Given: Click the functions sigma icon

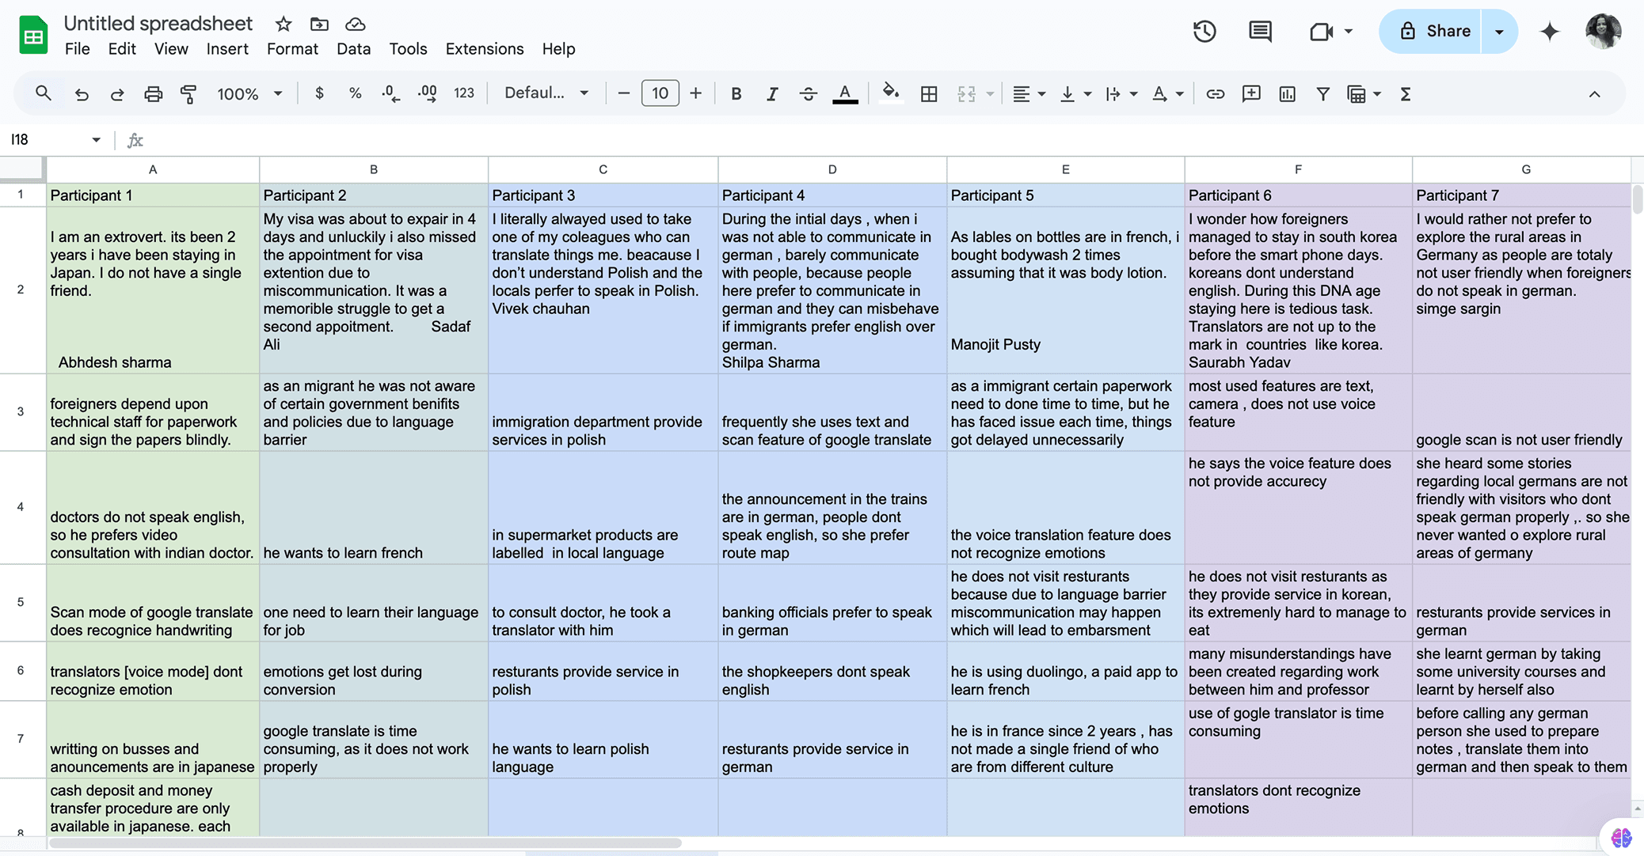Looking at the screenshot, I should click(1406, 94).
